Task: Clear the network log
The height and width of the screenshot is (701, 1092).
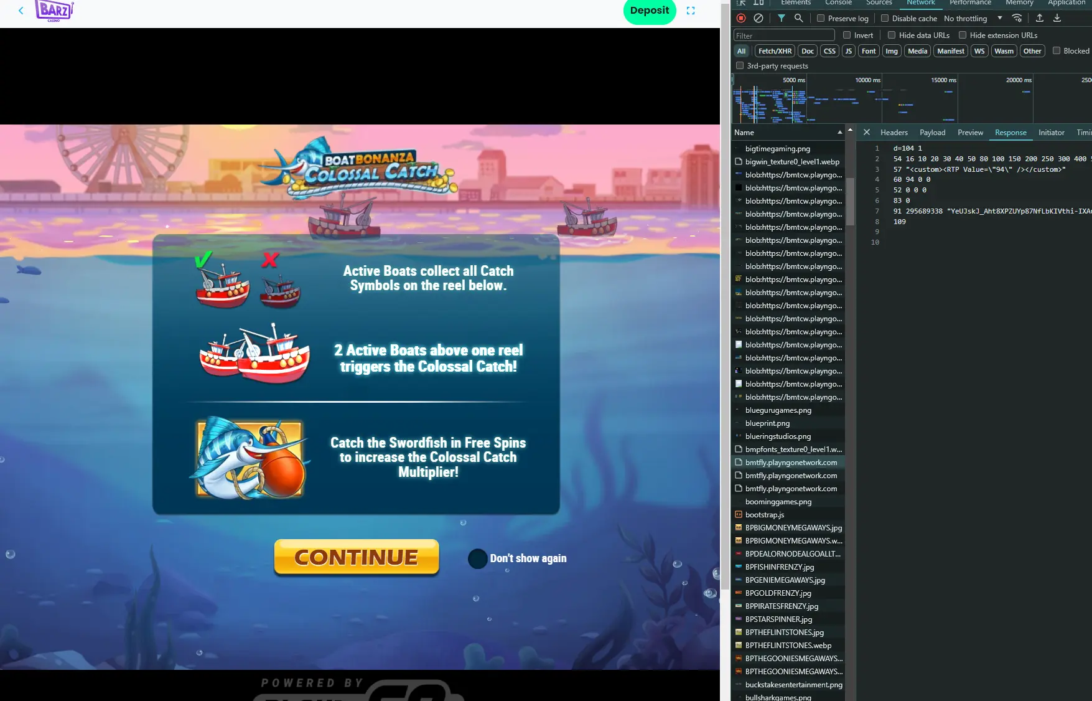Action: point(758,18)
